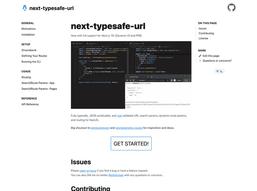
Task: Open the @ethanniser twitter link
Action: click(x=116, y=175)
